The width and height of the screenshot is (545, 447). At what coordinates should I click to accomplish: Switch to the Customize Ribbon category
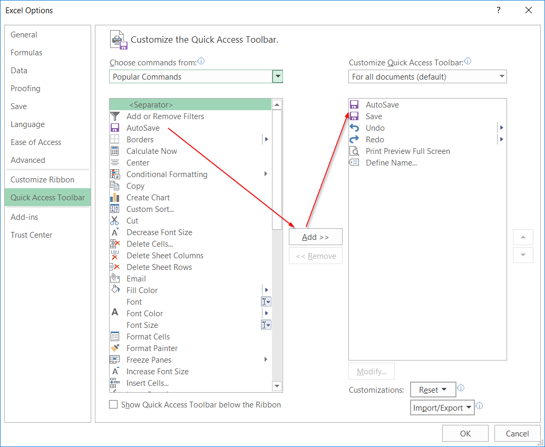click(42, 180)
